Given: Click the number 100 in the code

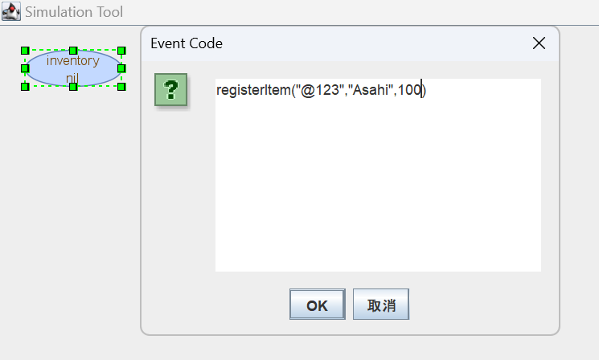Looking at the screenshot, I should point(409,91).
